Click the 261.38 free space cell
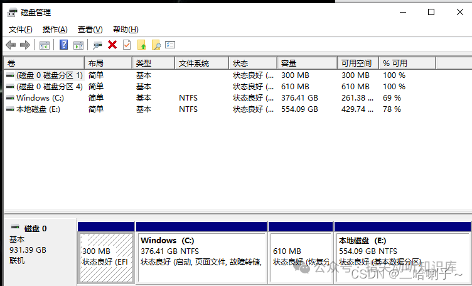The image size is (472, 286). pos(357,98)
